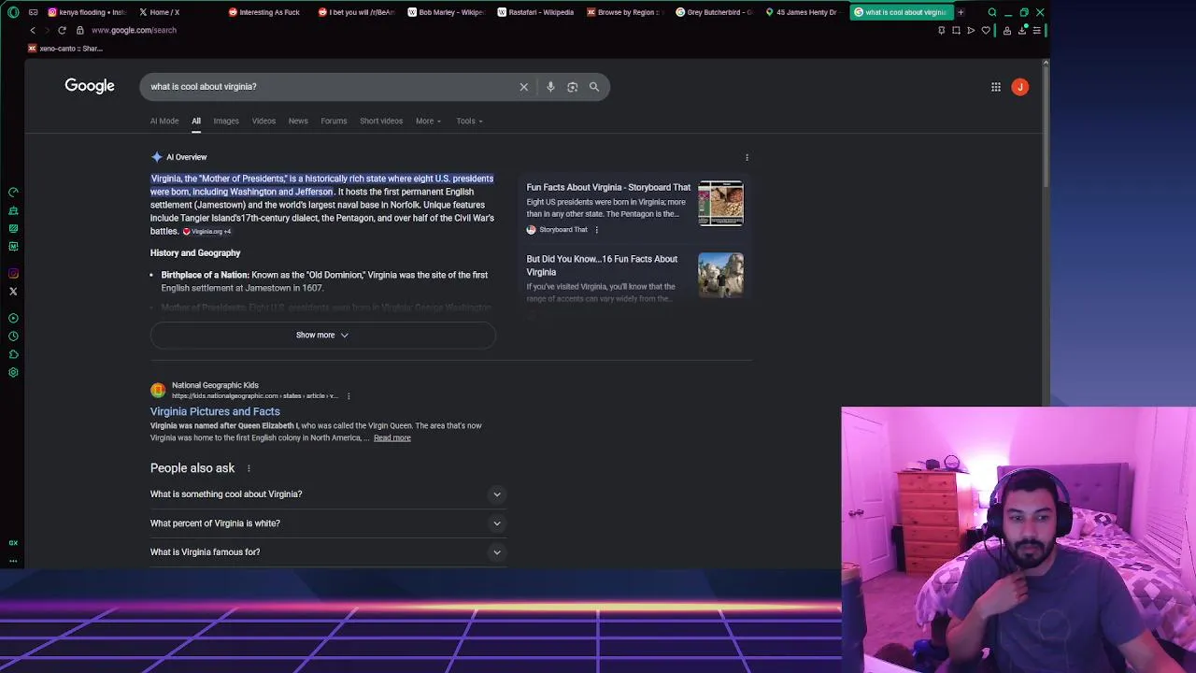
Task: Open Easy Setup menu icon at toolbar end
Action: click(1036, 30)
